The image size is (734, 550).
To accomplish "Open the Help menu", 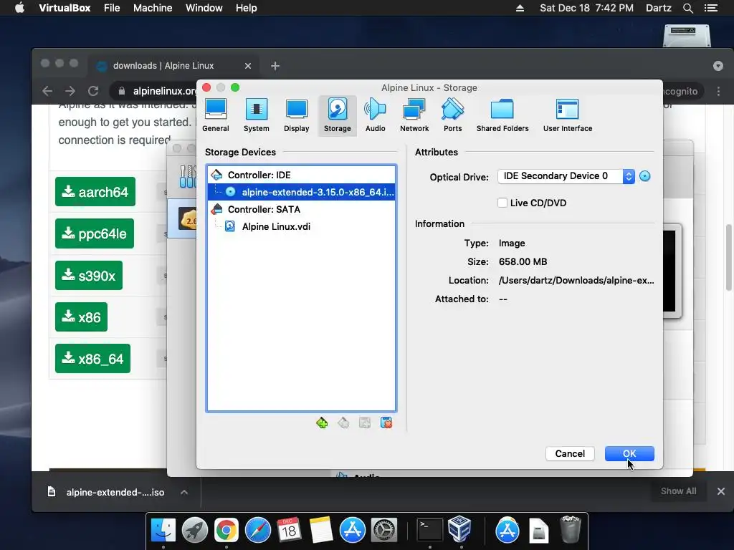I will pos(247,8).
